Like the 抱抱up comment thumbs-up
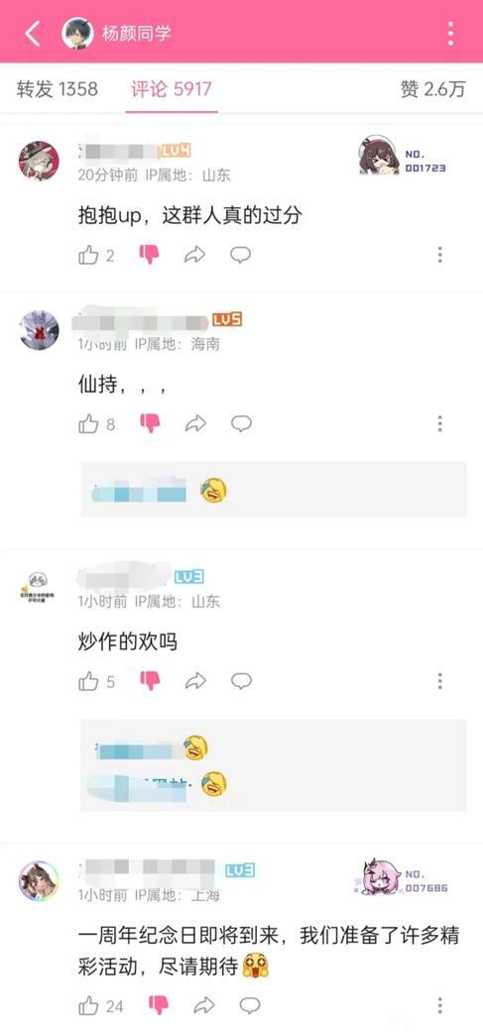Viewport: 483px width, 1036px height. tap(88, 255)
